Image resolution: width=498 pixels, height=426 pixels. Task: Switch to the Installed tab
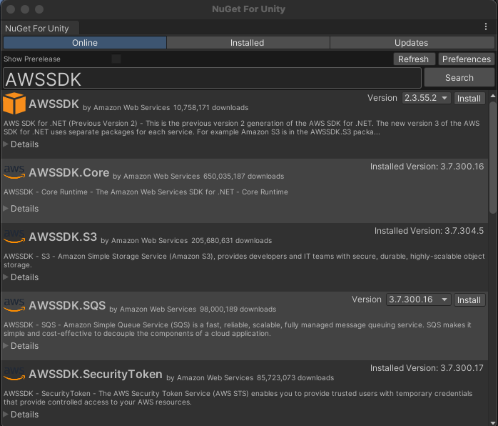(x=247, y=43)
